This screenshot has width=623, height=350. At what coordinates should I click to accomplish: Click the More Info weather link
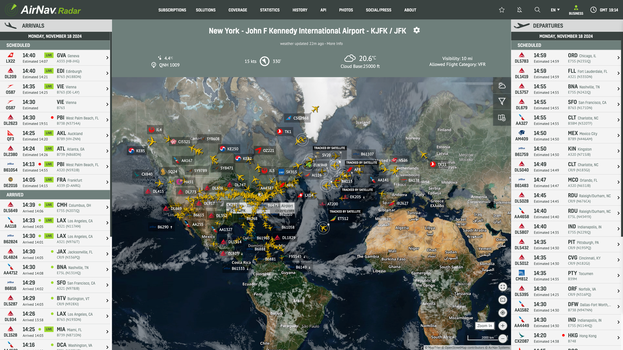point(335,44)
